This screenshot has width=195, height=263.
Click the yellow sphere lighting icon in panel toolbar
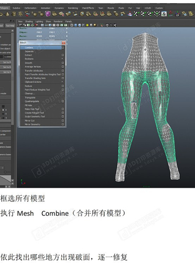(87, 25)
